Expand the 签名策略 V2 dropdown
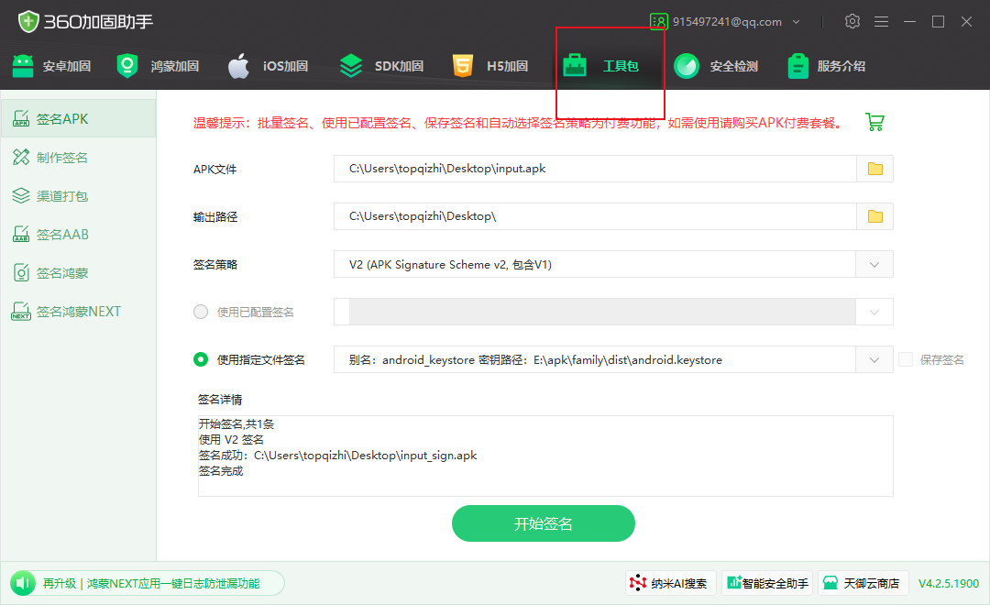 pos(874,265)
